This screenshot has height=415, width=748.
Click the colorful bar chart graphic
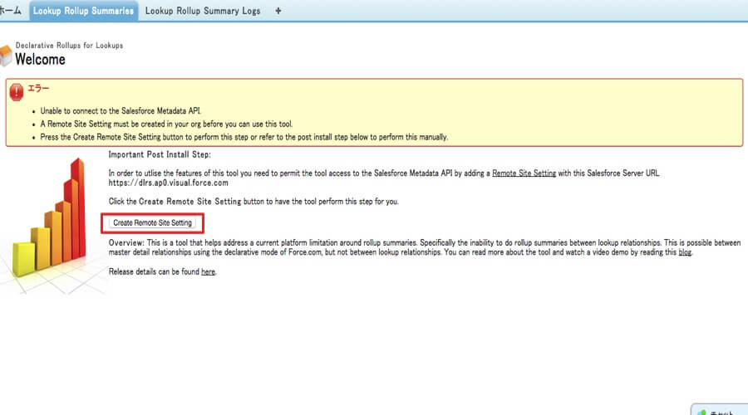pyautogui.click(x=48, y=224)
